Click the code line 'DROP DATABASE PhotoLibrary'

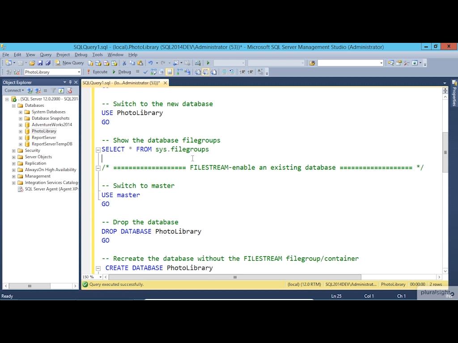click(151, 231)
